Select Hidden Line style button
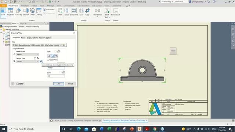Image resolution: width=235 pixels, height=132 pixels. [49, 56]
